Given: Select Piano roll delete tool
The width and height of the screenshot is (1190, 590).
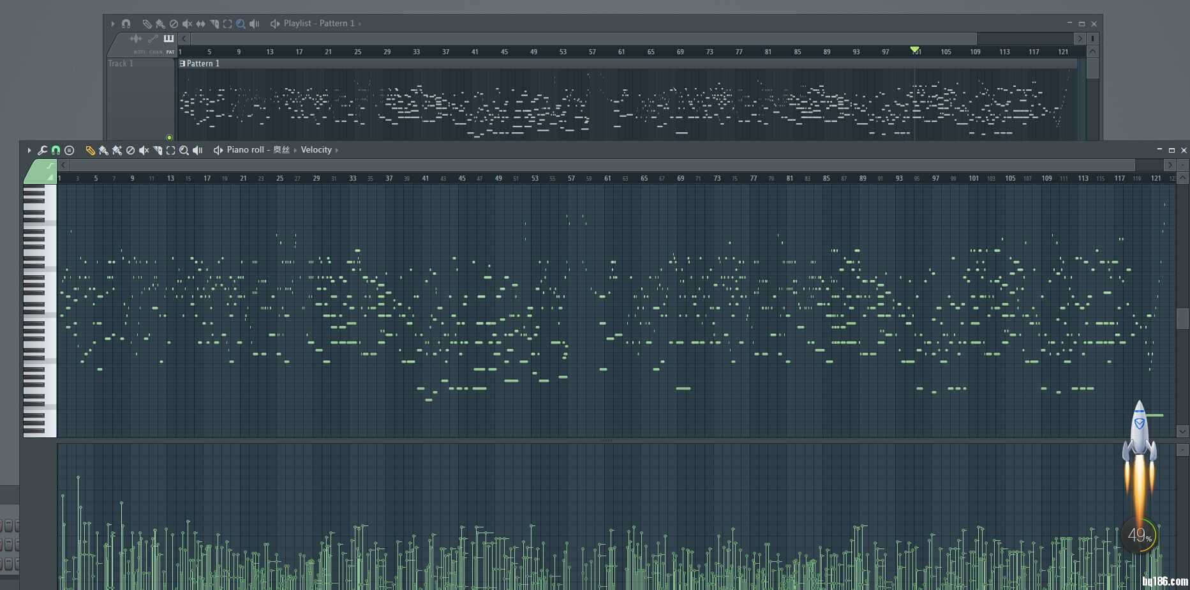Looking at the screenshot, I should (130, 150).
